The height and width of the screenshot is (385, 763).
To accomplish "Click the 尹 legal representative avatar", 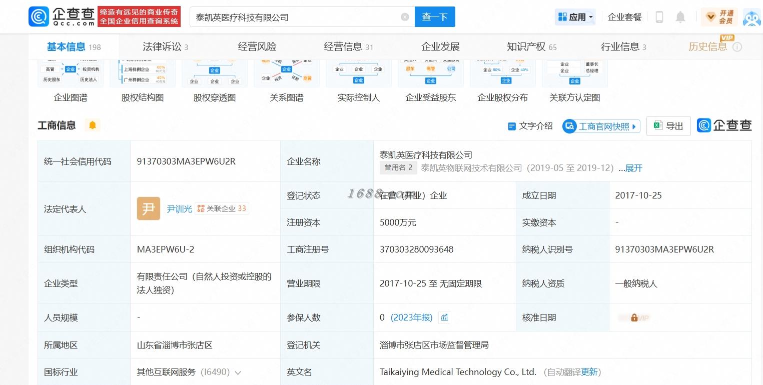I will point(149,208).
